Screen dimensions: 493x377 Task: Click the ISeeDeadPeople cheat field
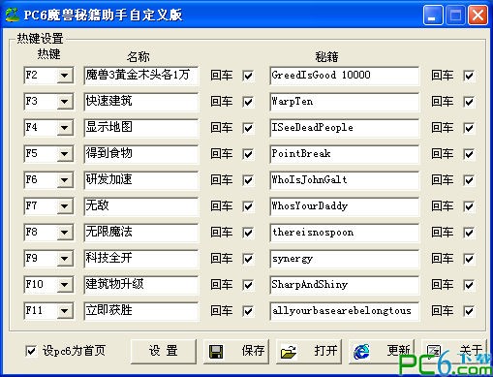tap(344, 128)
